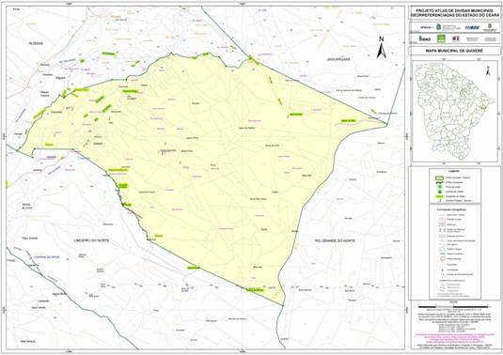Screen dimensions: 503x355
Task: Click the large north arrow on the map
Action: (x=381, y=48)
